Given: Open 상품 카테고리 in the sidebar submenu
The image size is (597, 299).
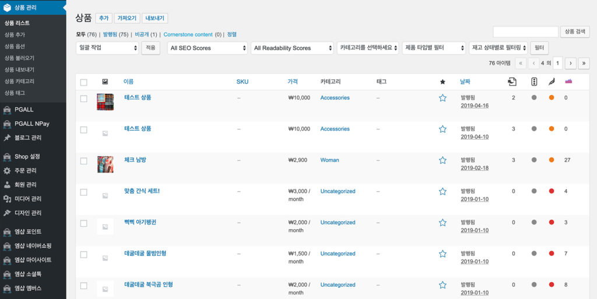Looking at the screenshot, I should pyautogui.click(x=19, y=81).
